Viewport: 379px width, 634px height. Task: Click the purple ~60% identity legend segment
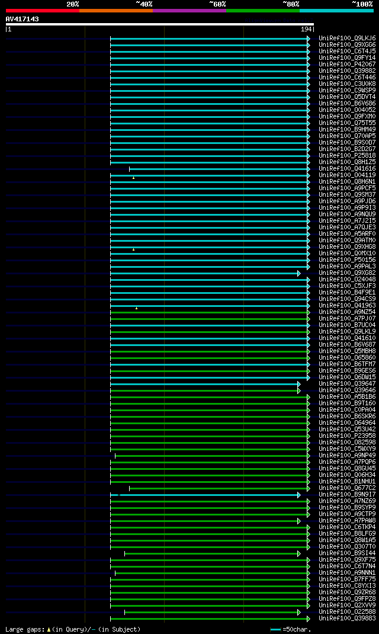tap(189, 11)
